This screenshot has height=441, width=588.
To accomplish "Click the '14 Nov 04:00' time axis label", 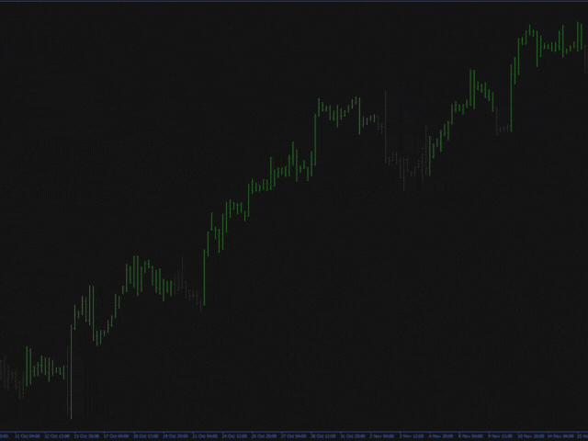I will click(560, 436).
